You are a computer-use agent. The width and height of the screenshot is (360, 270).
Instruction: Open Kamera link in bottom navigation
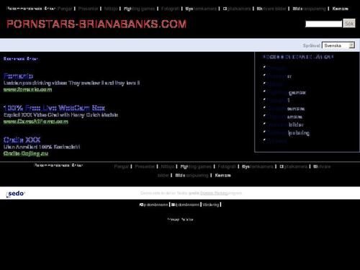click(222, 175)
